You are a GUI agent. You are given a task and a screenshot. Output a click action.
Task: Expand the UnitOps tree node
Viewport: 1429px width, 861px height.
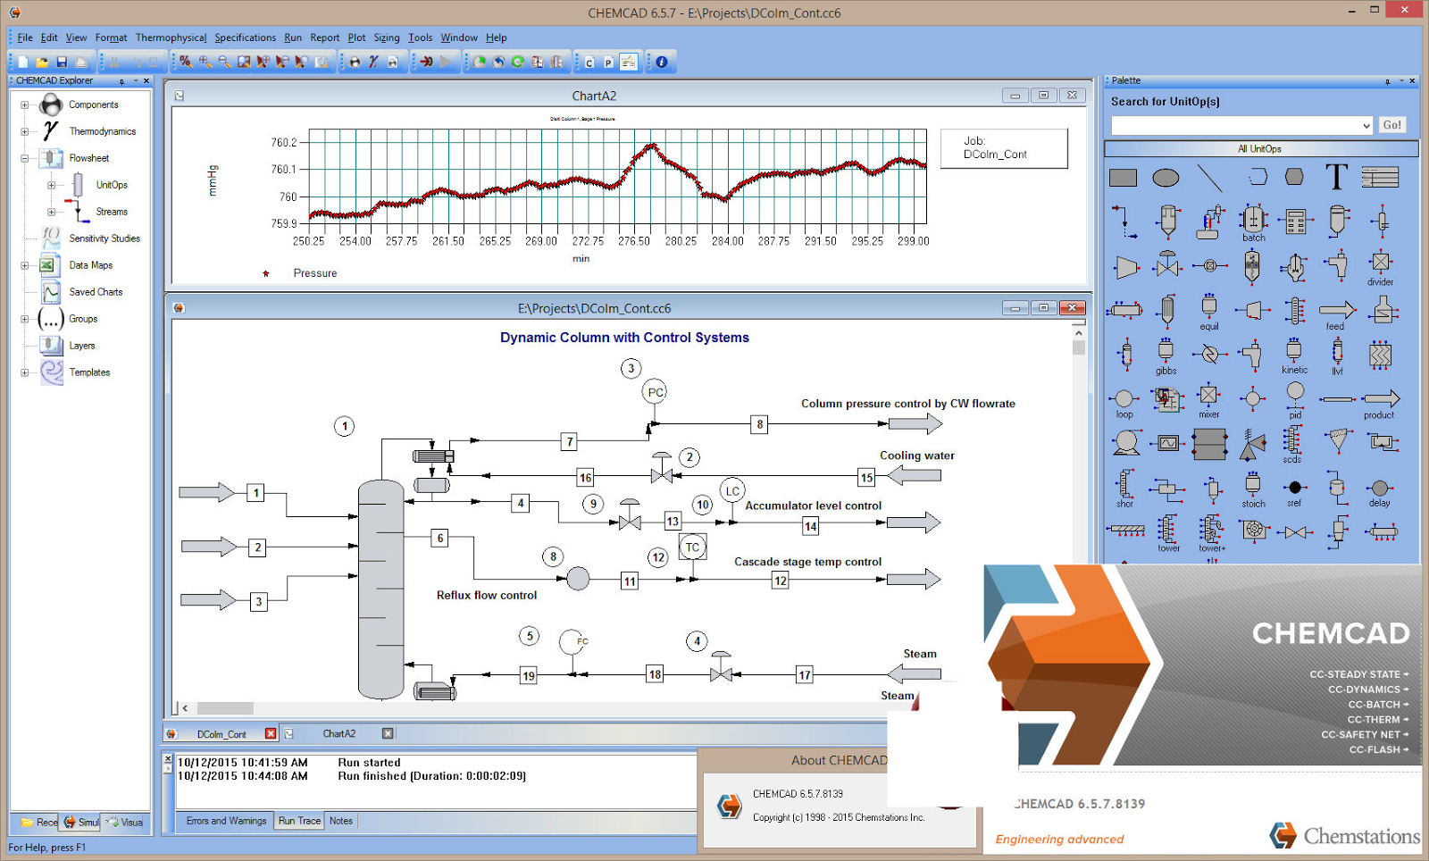click(51, 185)
